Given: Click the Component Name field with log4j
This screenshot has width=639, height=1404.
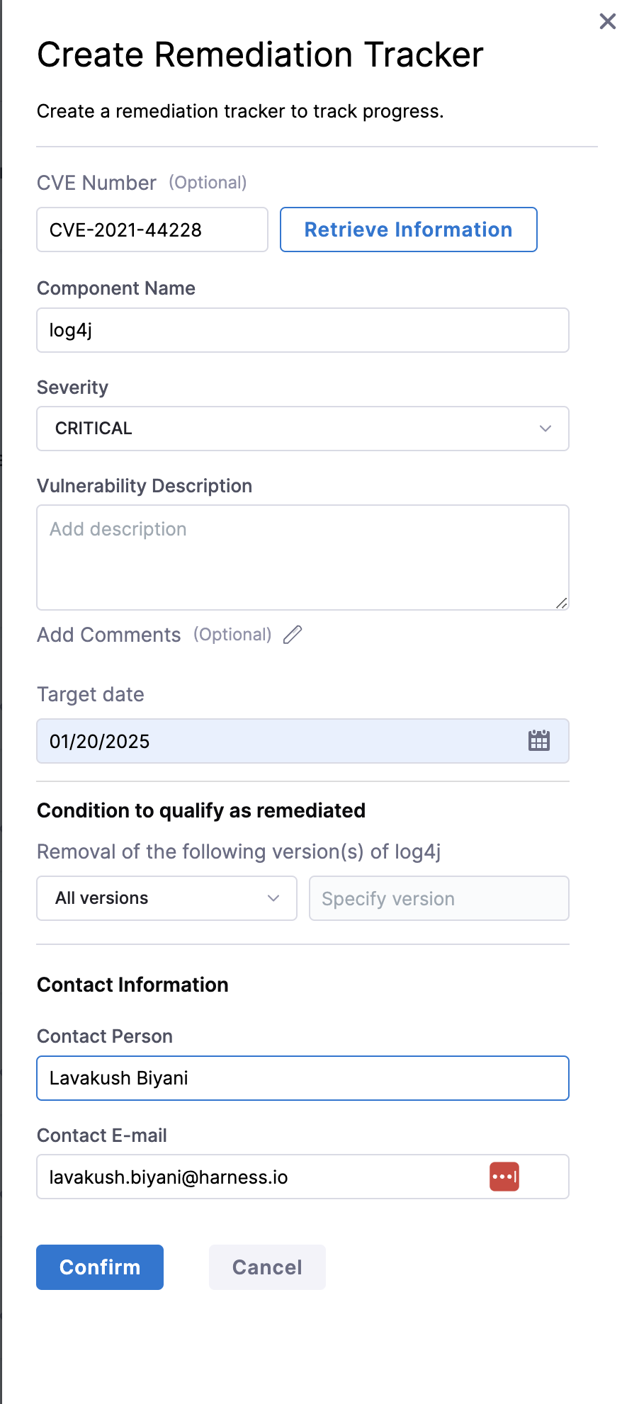Looking at the screenshot, I should pyautogui.click(x=302, y=330).
